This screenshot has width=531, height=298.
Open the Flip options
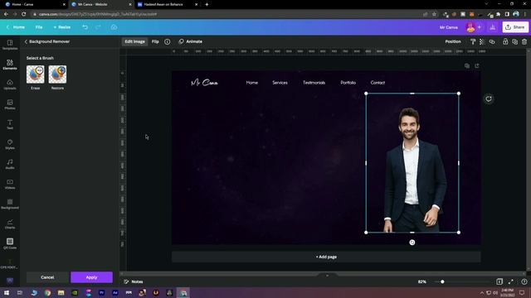[155, 41]
